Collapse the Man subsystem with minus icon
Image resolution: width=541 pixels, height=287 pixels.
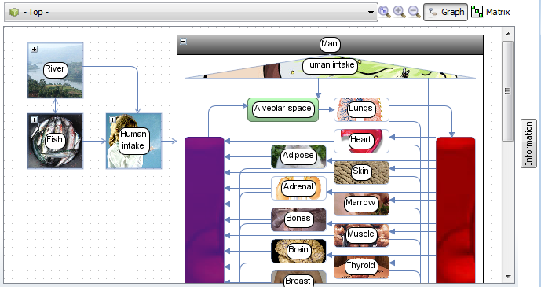184,42
